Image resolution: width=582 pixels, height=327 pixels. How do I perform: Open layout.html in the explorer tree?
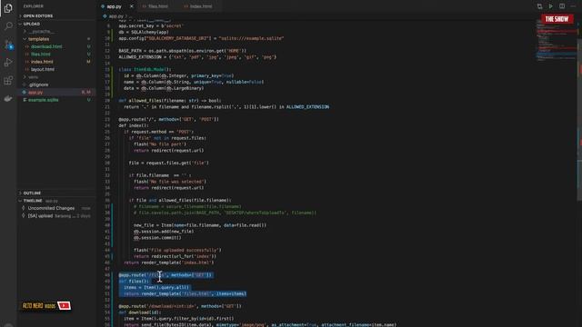pos(43,69)
